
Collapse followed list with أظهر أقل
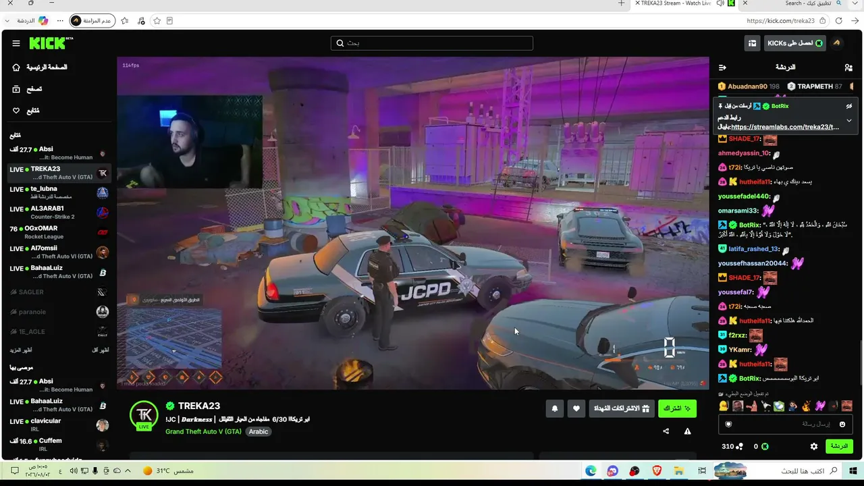[100, 350]
